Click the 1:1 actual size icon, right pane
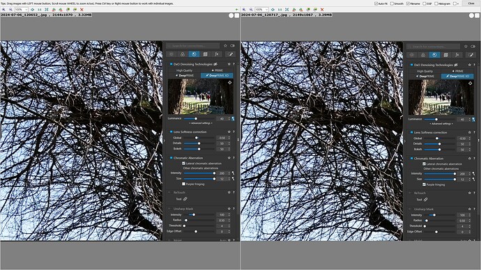The height and width of the screenshot is (270, 481). tap(280, 10)
